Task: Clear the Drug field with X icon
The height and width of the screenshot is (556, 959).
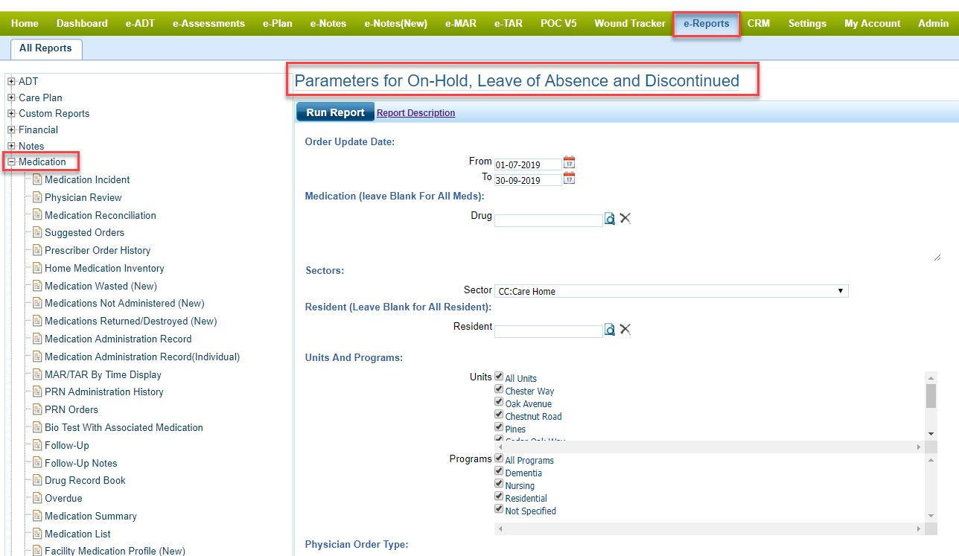Action: click(x=625, y=218)
